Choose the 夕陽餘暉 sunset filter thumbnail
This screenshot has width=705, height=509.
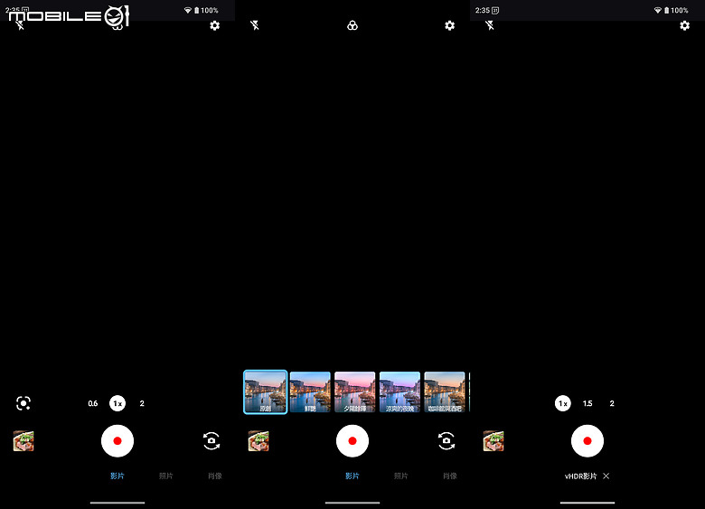354,392
